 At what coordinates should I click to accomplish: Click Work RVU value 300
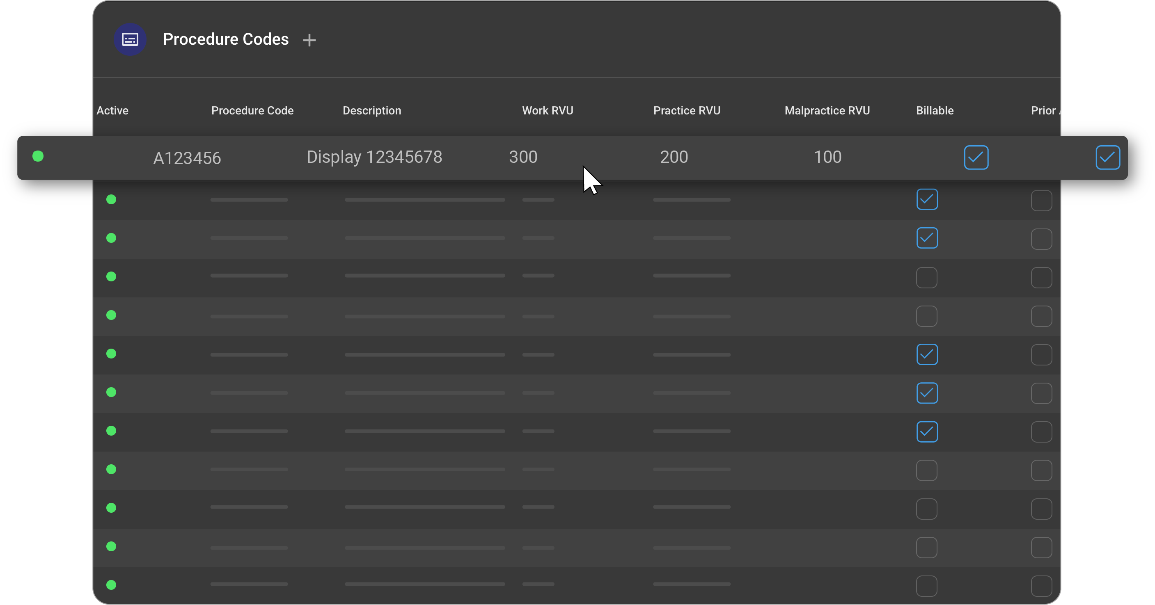point(522,158)
